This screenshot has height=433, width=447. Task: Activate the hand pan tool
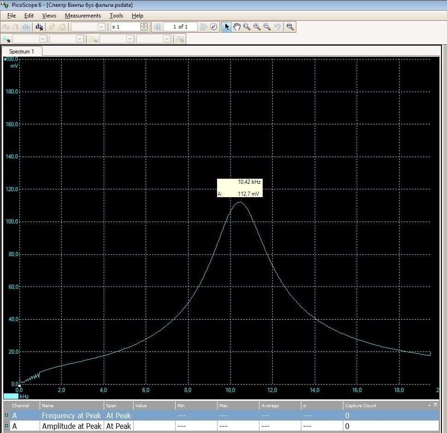pyautogui.click(x=237, y=27)
